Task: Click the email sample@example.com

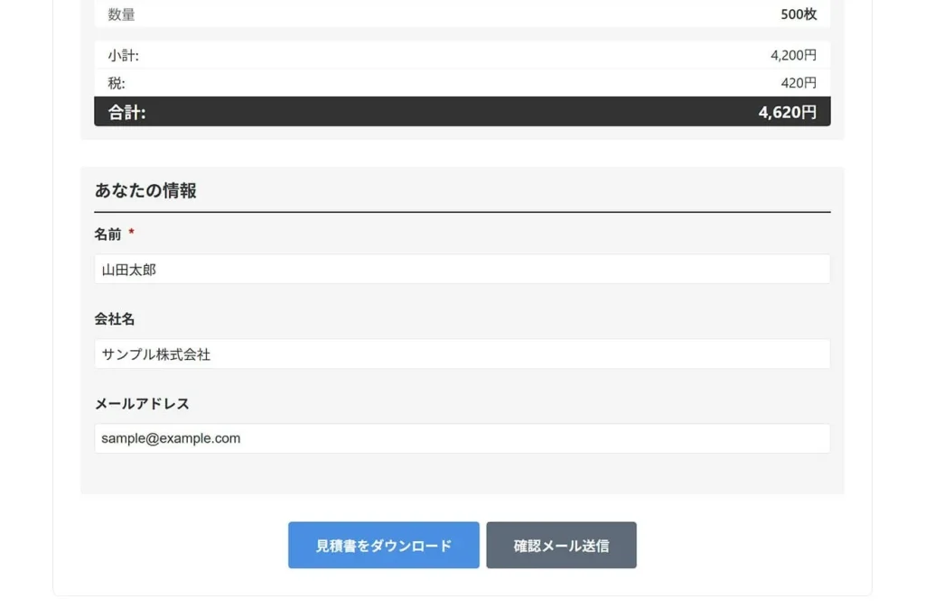Action: [x=168, y=438]
